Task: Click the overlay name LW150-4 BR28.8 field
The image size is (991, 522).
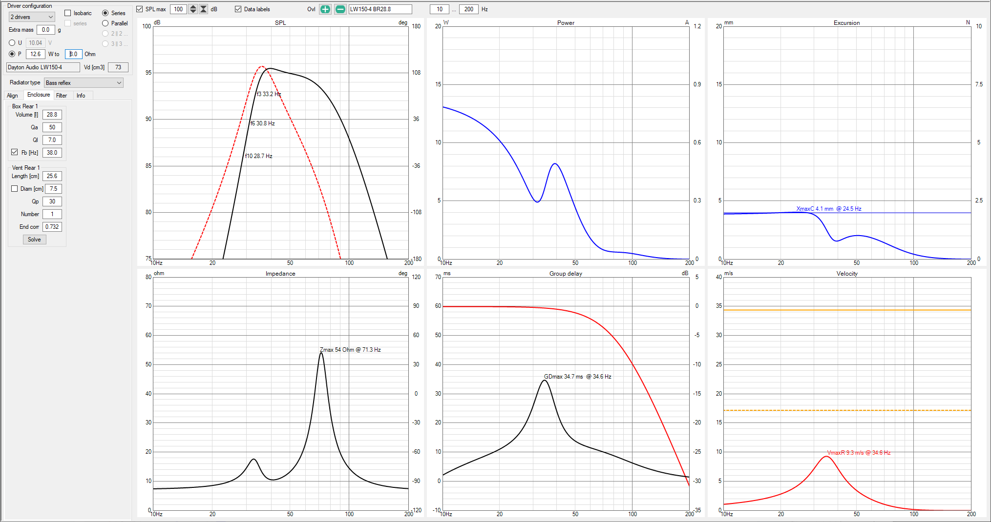Action: [380, 9]
